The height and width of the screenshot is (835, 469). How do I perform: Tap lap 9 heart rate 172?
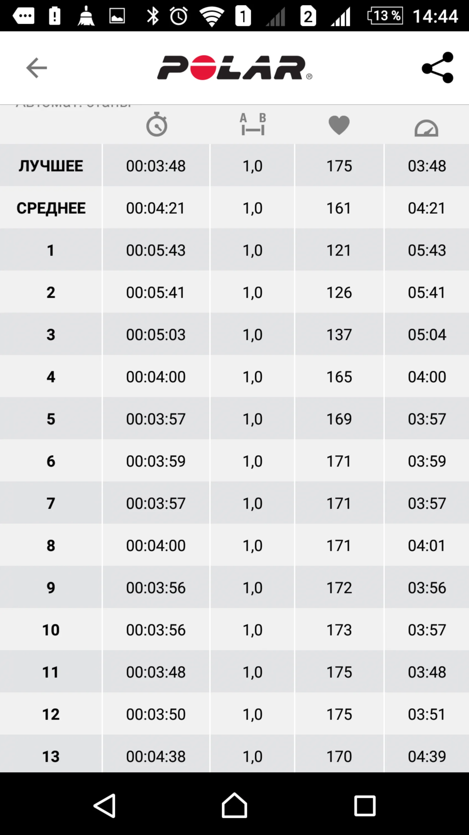click(339, 588)
